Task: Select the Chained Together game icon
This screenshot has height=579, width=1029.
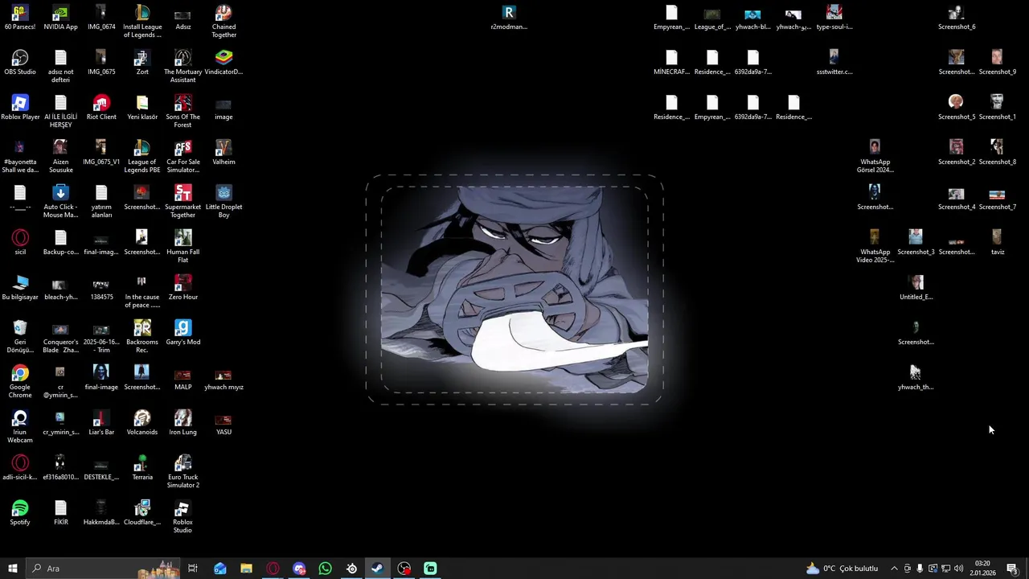Action: 223,22
